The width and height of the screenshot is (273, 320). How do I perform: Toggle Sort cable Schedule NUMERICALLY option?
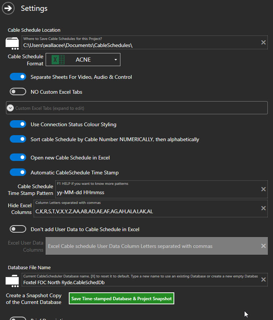point(18,139)
